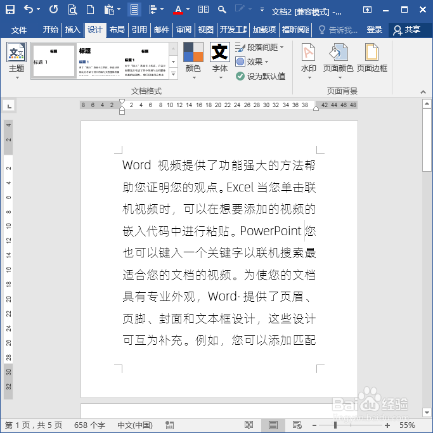Open the font color dropdown arrow

coord(188,10)
